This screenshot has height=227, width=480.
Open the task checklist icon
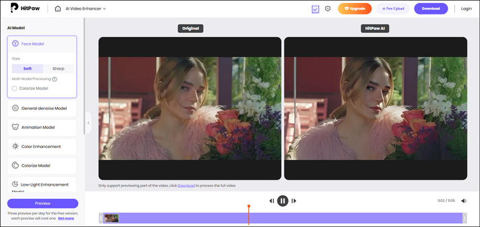coord(316,9)
